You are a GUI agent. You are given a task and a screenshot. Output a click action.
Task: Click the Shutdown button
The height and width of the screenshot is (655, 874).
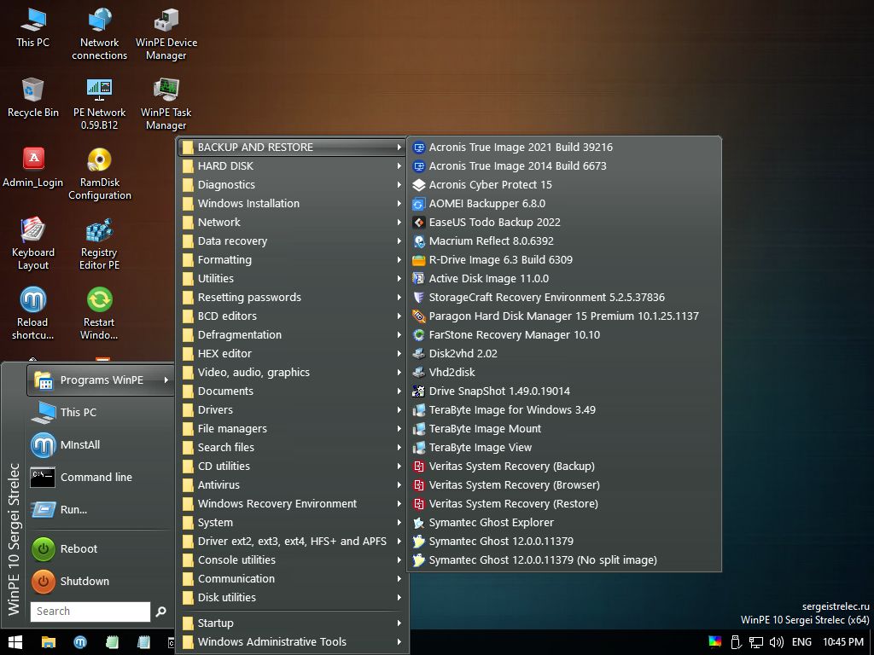click(101, 581)
